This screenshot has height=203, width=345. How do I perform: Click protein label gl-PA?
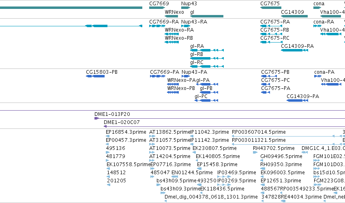203,80
